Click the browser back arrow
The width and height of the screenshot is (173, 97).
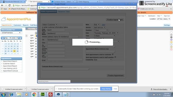pos(2,5)
